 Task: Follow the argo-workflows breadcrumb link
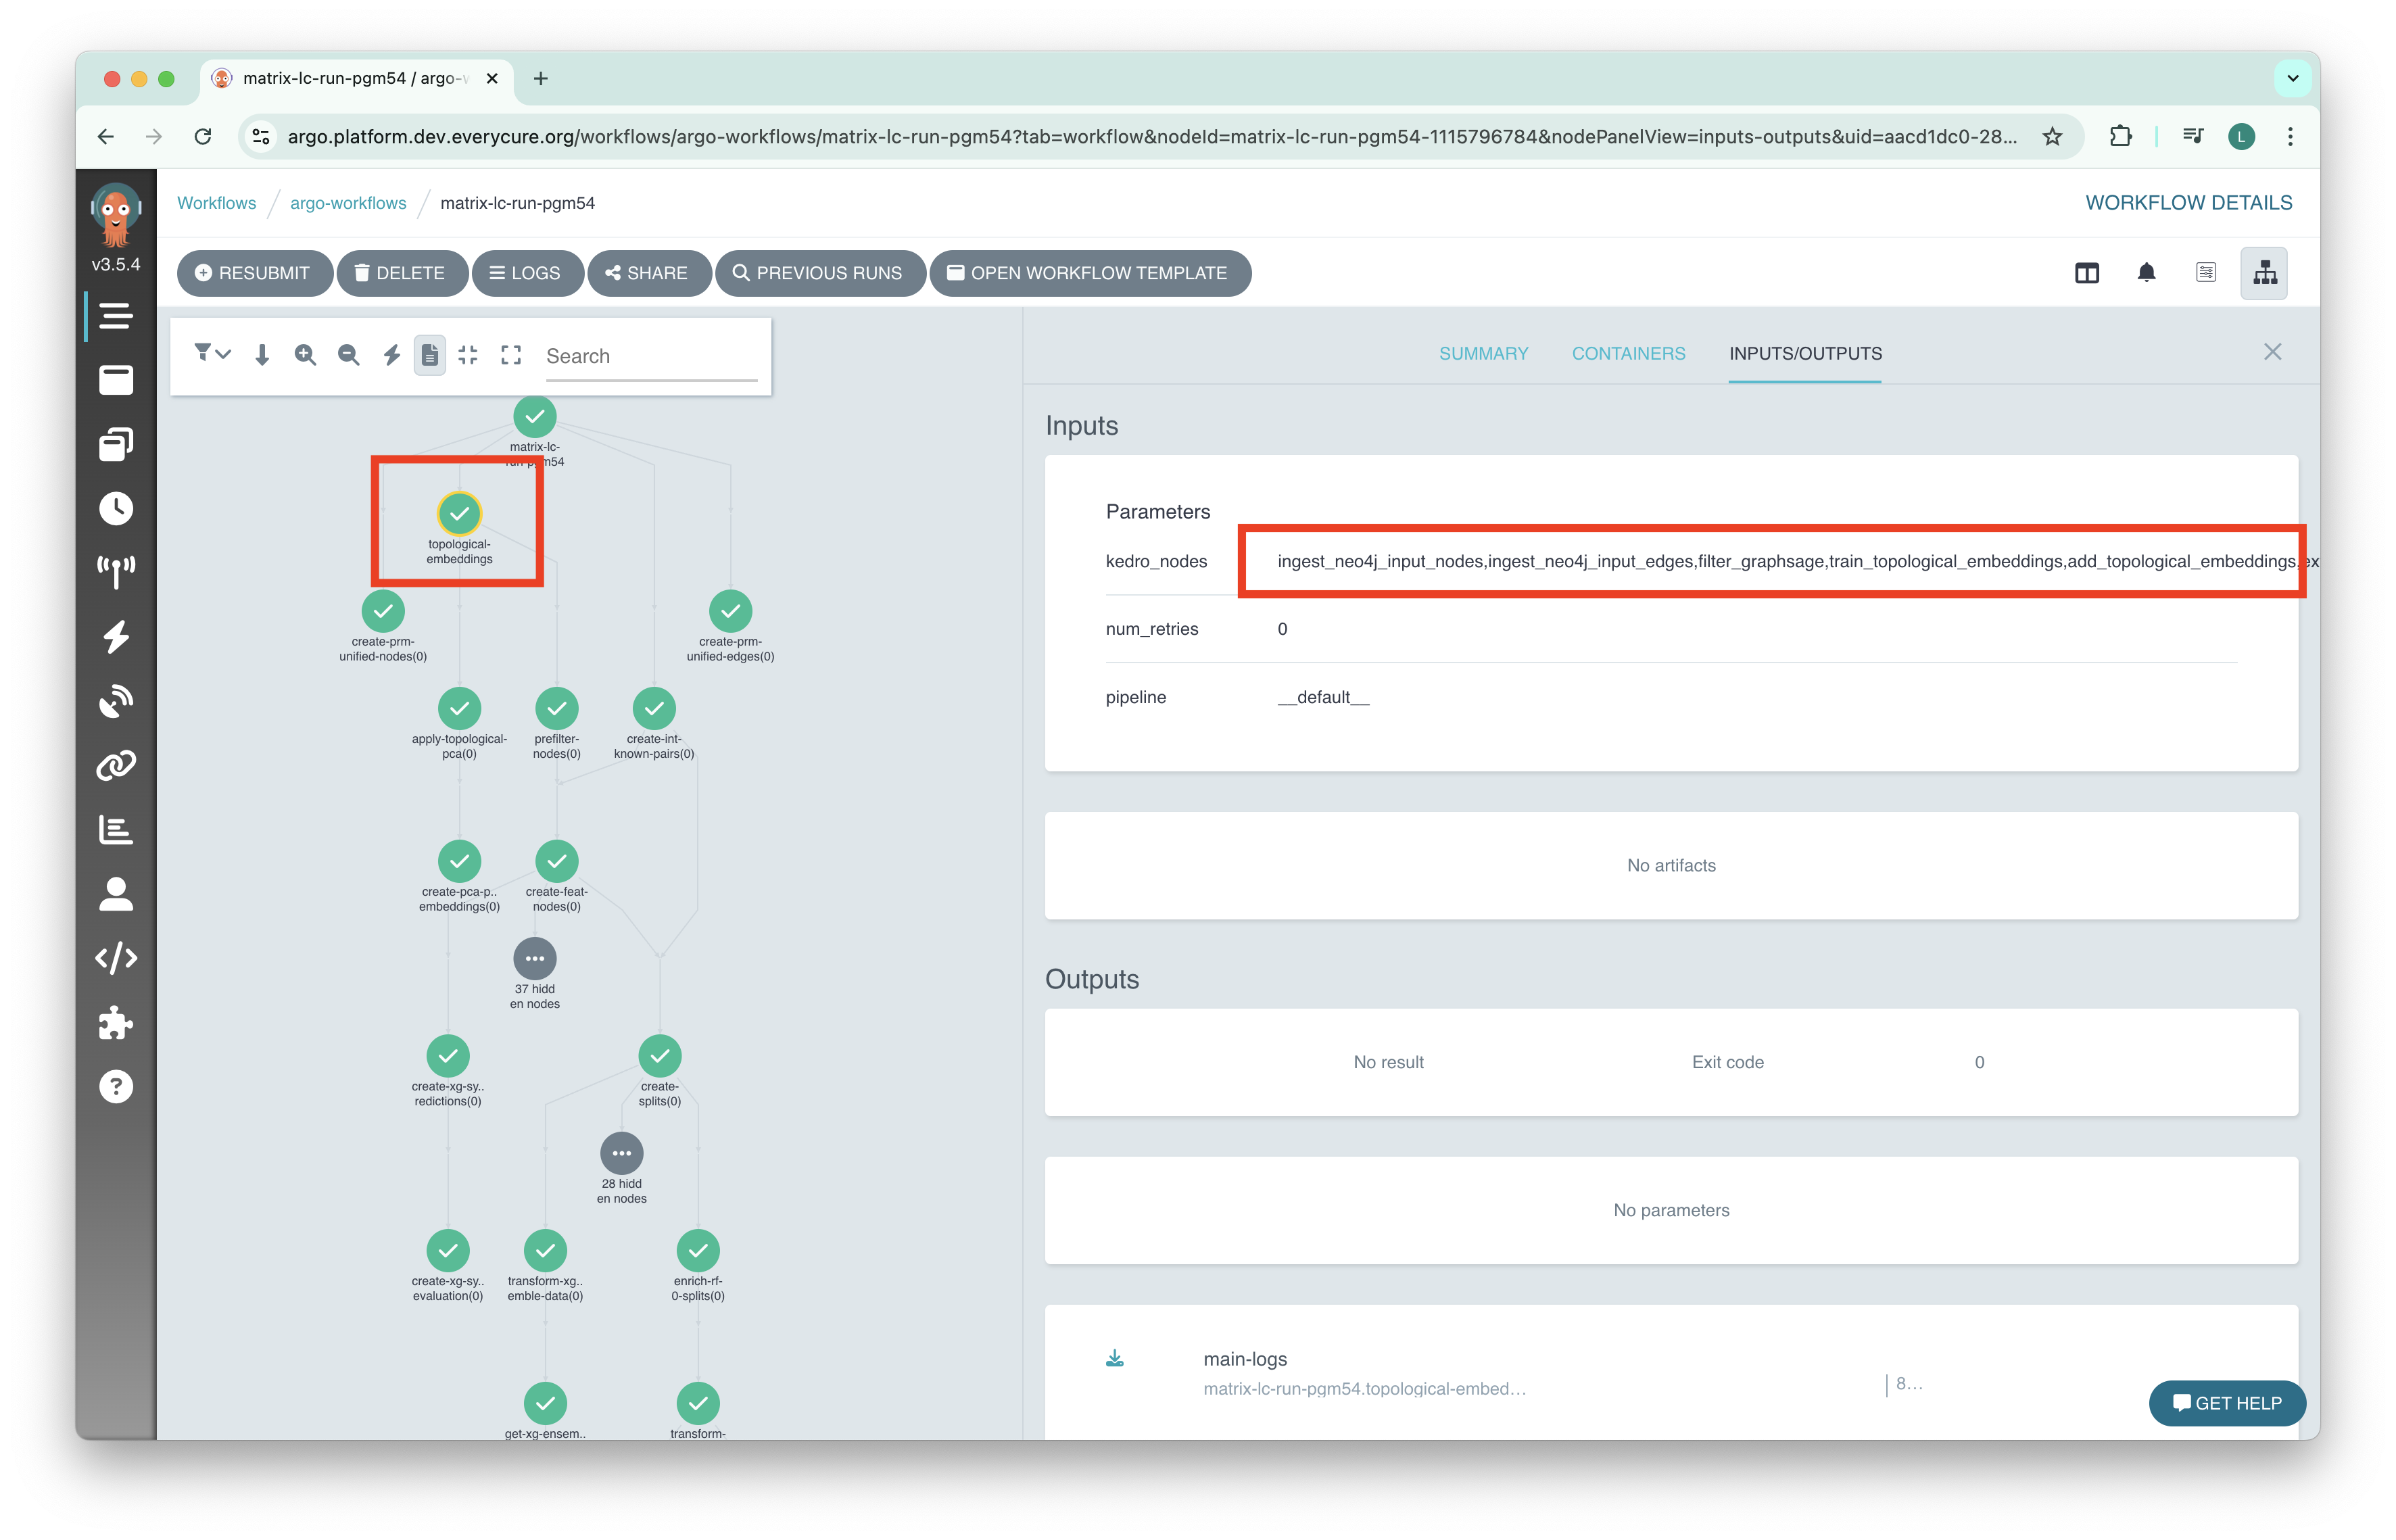point(348,203)
